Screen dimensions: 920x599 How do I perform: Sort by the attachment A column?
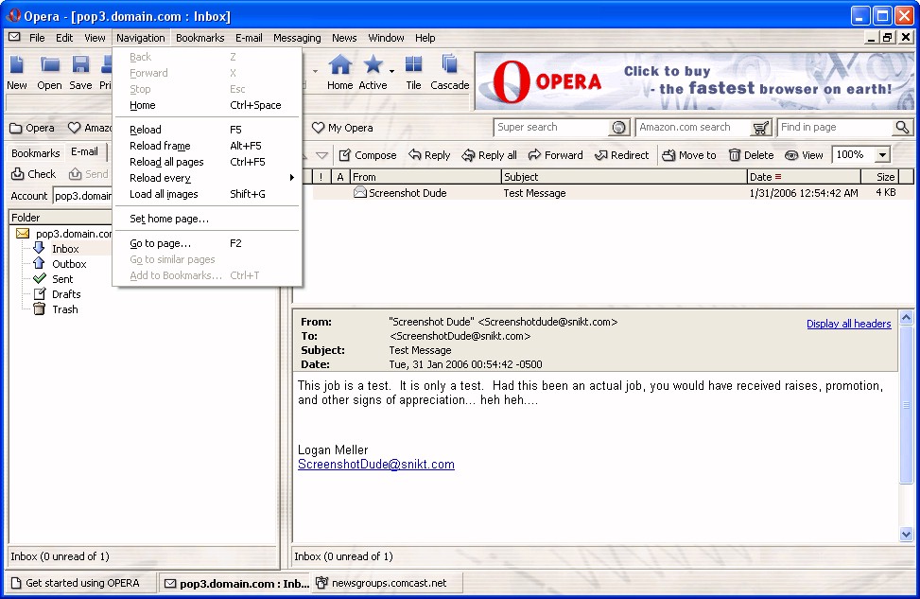(340, 177)
